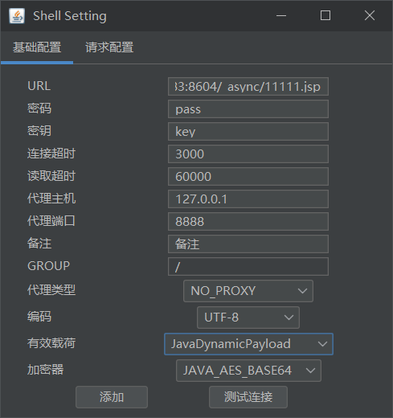Viewport: 393px width, 418px height.
Task: Close the Shell Setting window
Action: pyautogui.click(x=370, y=16)
